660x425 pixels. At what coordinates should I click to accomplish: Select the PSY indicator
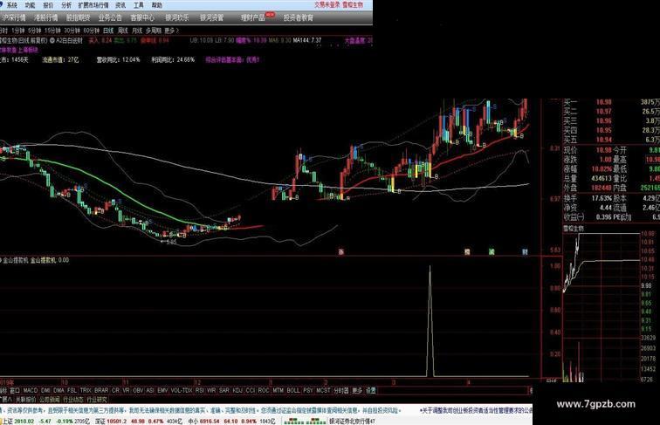click(308, 390)
